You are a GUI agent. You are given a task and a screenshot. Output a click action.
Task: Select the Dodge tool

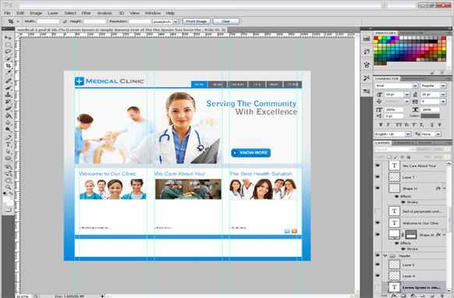8,129
